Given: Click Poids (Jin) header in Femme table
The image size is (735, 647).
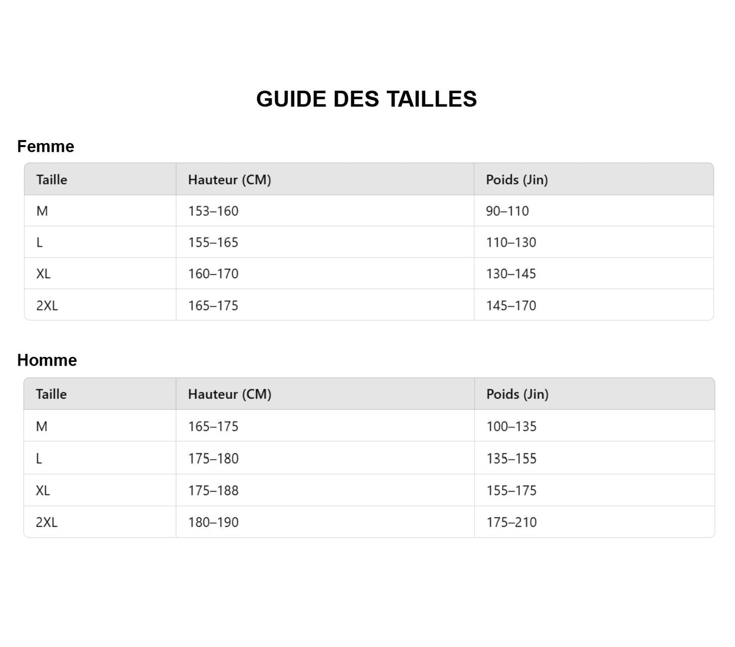Looking at the screenshot, I should [517, 180].
